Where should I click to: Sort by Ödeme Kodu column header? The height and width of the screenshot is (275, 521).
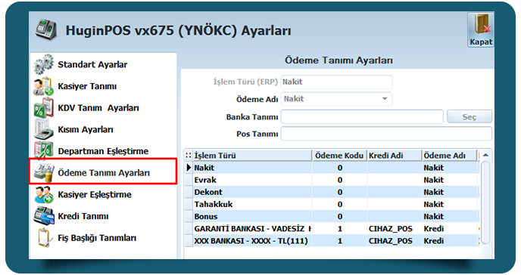tap(339, 156)
